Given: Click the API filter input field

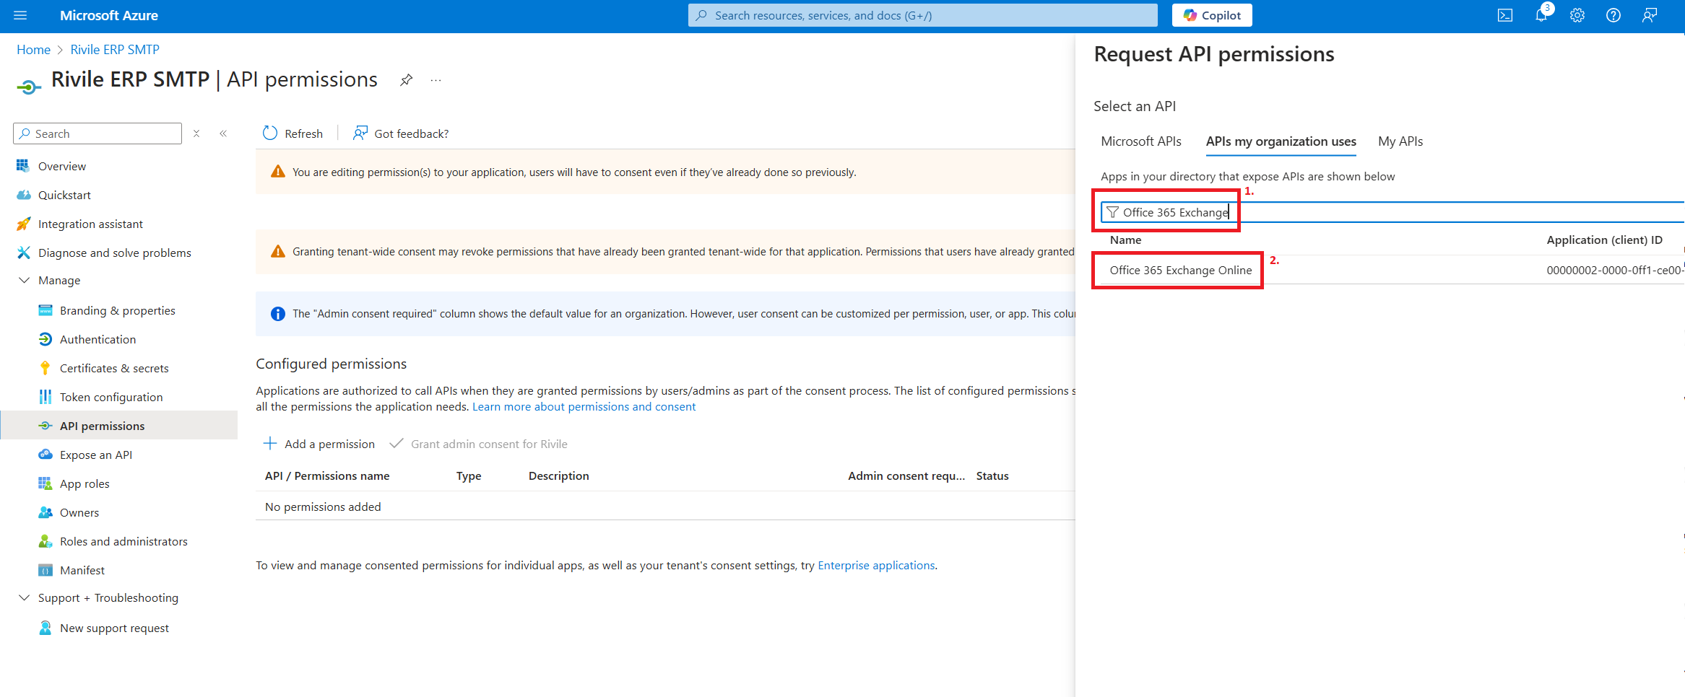Looking at the screenshot, I should coord(1372,212).
